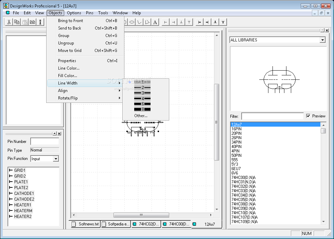Click the Paste clipboard toolbar icon
This screenshot has width=334, height=239.
click(x=25, y=22)
